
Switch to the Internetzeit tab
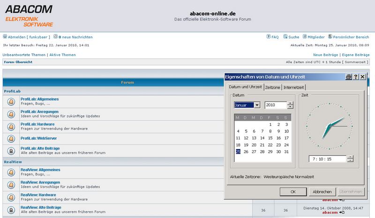[x=294, y=87]
